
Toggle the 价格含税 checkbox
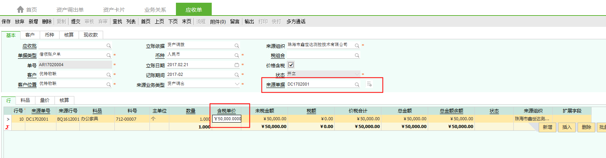[x=291, y=65]
